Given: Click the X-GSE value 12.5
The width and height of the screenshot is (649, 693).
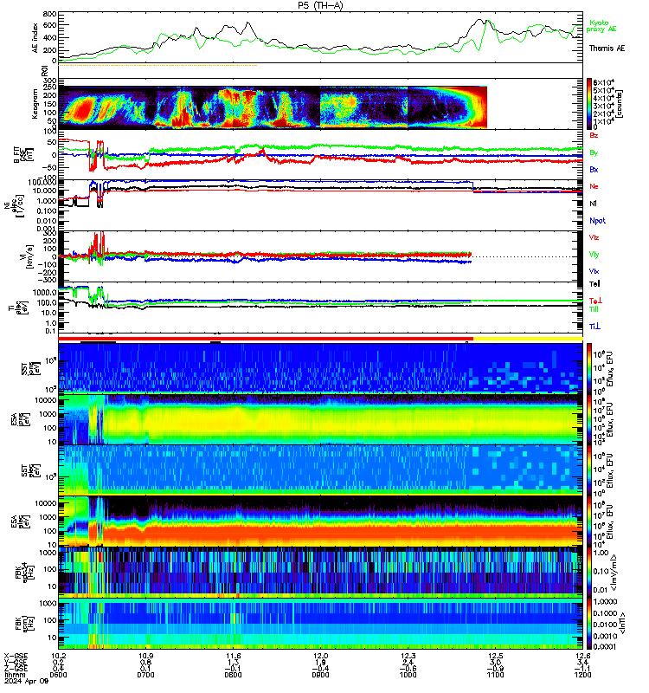Looking at the screenshot, I should (x=495, y=656).
